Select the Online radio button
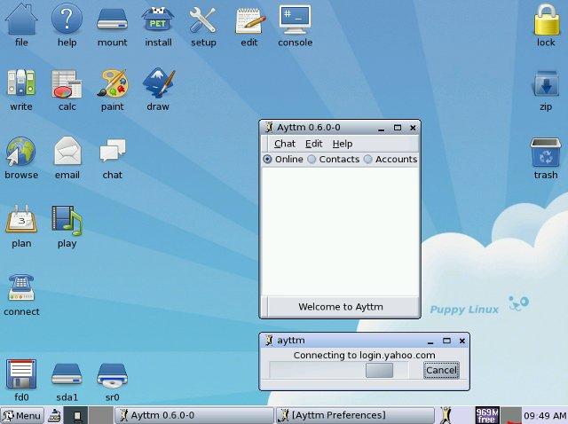Image resolution: width=568 pixels, height=424 pixels. [x=267, y=160]
